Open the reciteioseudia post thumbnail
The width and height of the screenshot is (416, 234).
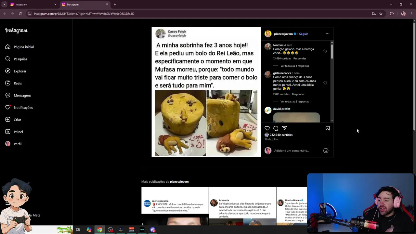coord(175,206)
